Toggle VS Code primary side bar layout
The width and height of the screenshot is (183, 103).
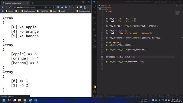click(156, 2)
